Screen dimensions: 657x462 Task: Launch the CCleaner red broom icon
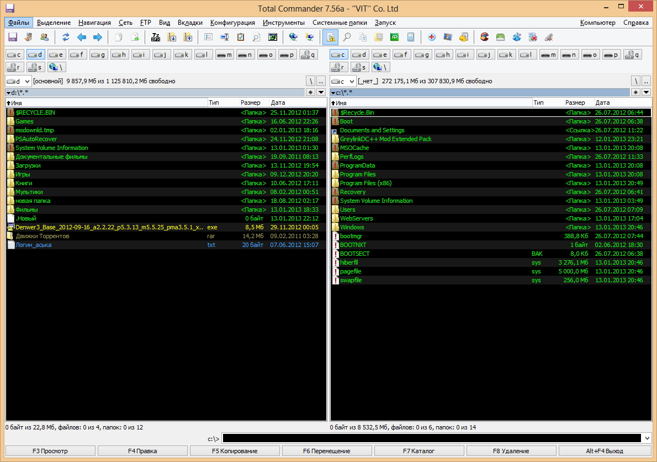click(x=485, y=37)
